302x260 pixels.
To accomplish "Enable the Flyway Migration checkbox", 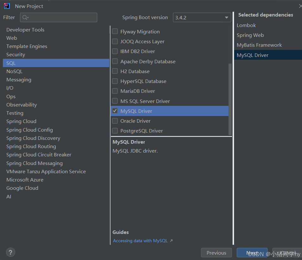I will pyautogui.click(x=115, y=31).
